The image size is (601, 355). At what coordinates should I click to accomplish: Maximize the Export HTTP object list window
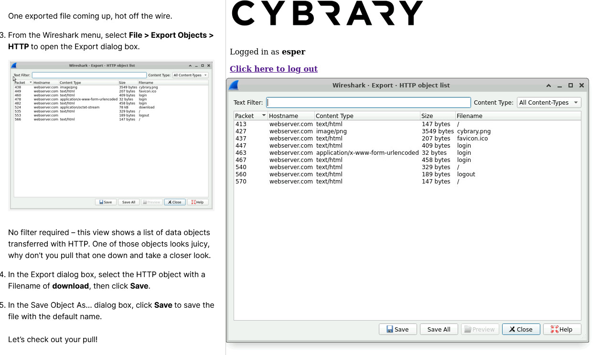pos(570,86)
